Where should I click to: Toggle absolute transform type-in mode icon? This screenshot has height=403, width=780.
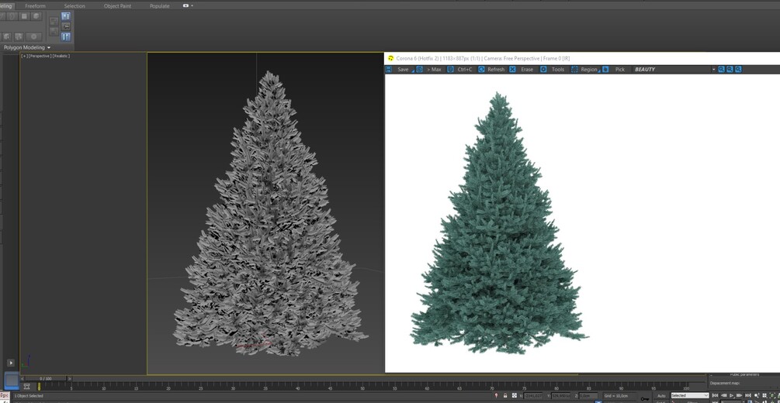point(515,395)
